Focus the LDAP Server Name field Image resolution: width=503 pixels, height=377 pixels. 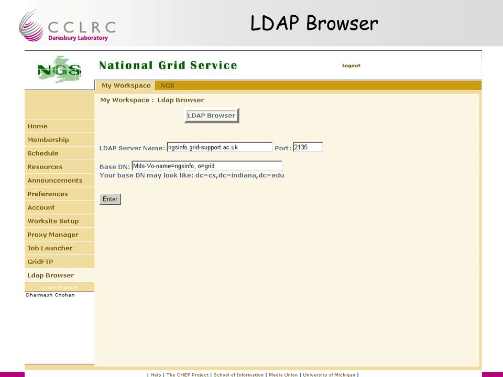(x=220, y=147)
